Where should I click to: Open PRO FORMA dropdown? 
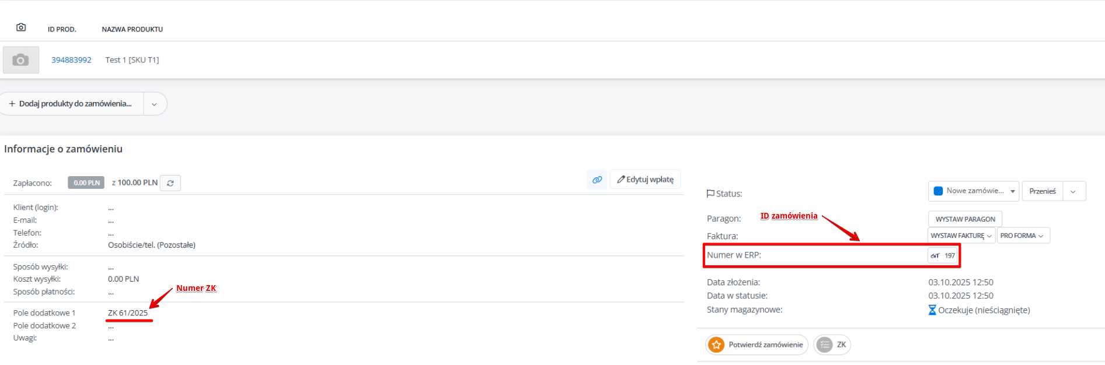click(1023, 236)
